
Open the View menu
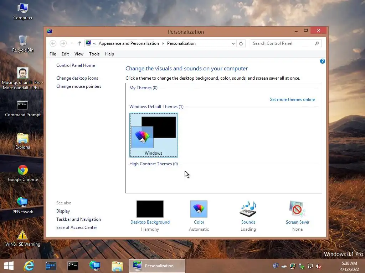pyautogui.click(x=79, y=54)
